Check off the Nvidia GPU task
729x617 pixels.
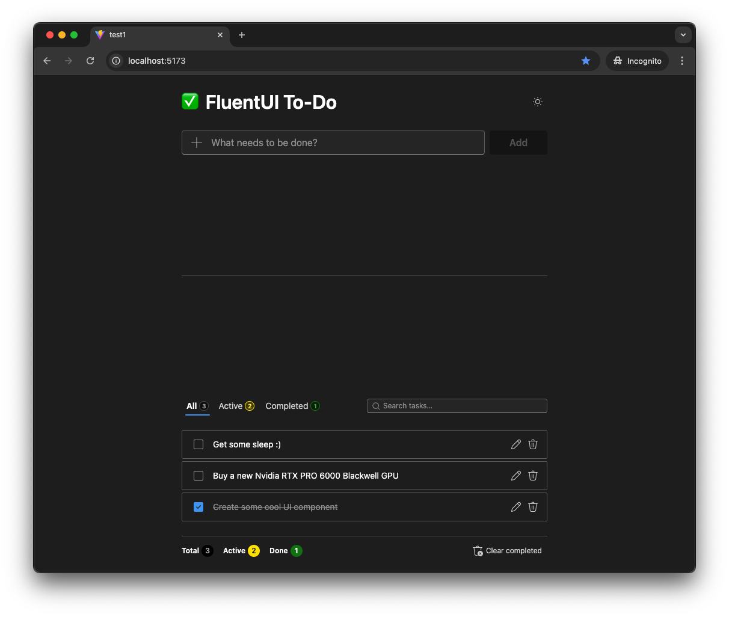click(x=198, y=476)
